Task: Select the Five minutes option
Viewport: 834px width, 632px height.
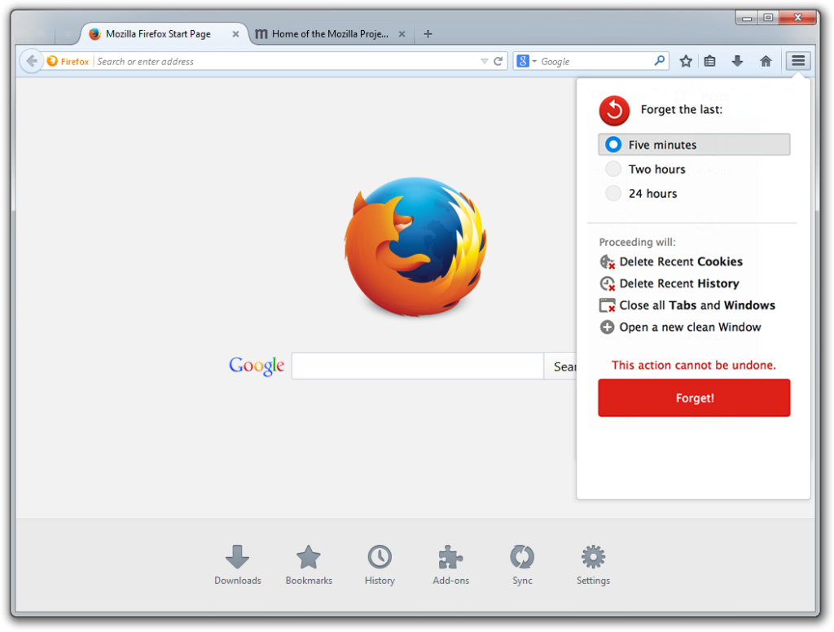Action: click(x=613, y=145)
